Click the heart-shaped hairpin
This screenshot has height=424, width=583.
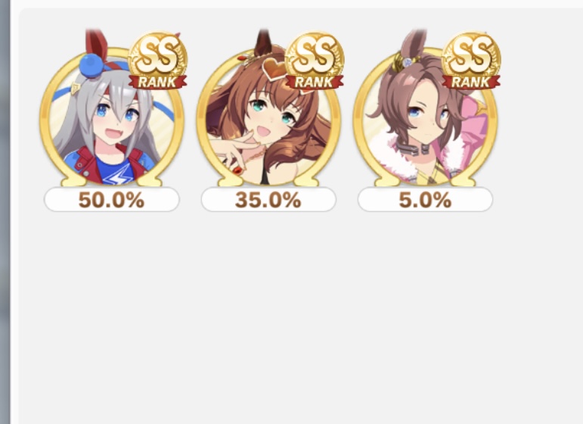[274, 70]
